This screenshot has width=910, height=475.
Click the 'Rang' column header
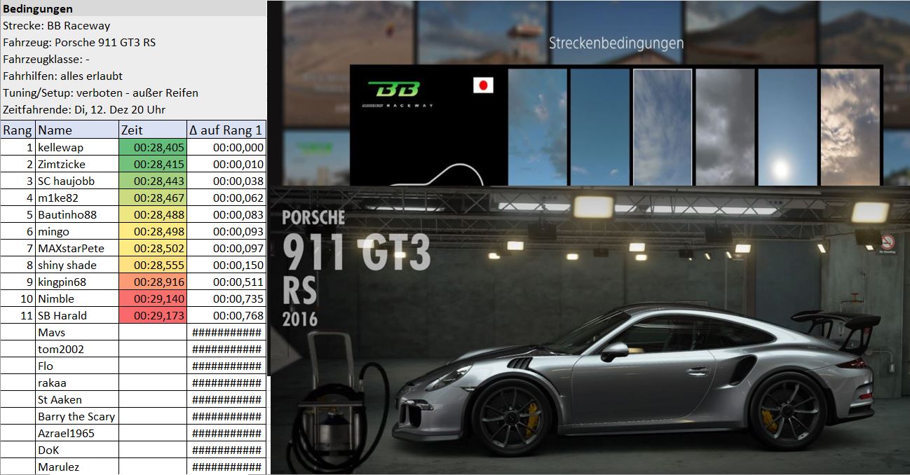(18, 130)
